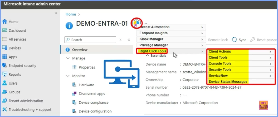
Task: Open Endpoint security shield icon
Action: click(x=4, y=66)
